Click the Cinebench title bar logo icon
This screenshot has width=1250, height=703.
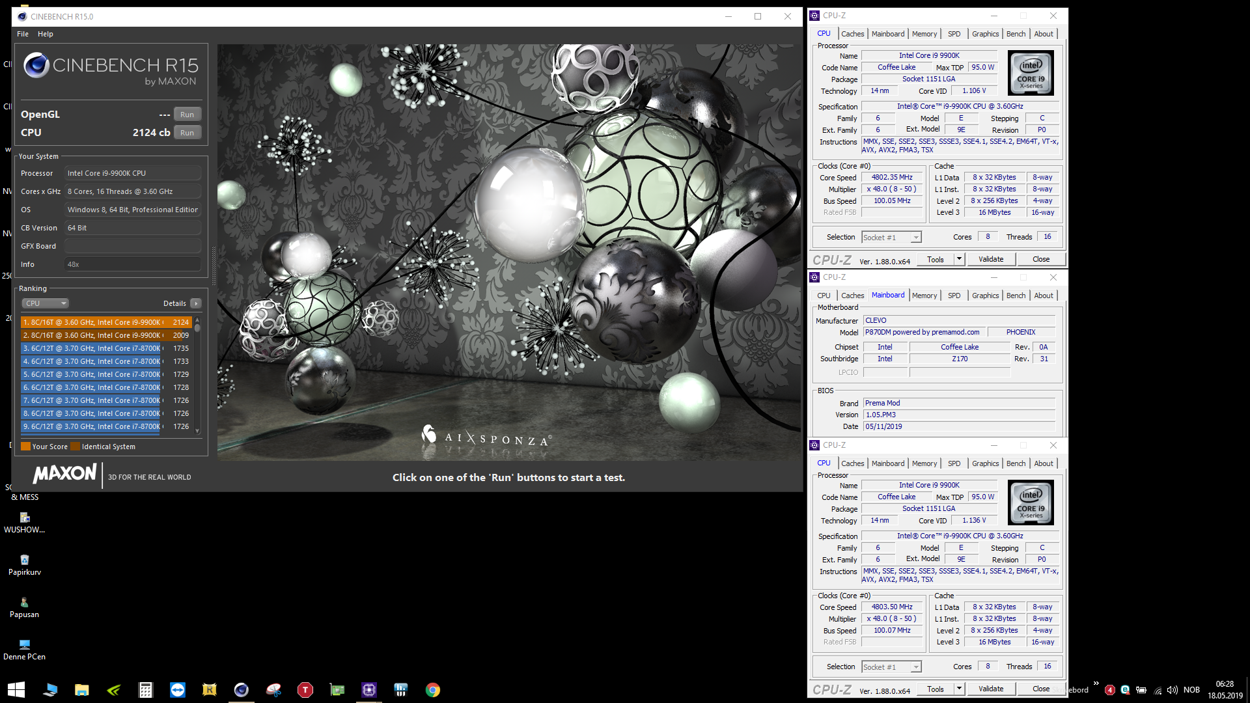(x=22, y=16)
